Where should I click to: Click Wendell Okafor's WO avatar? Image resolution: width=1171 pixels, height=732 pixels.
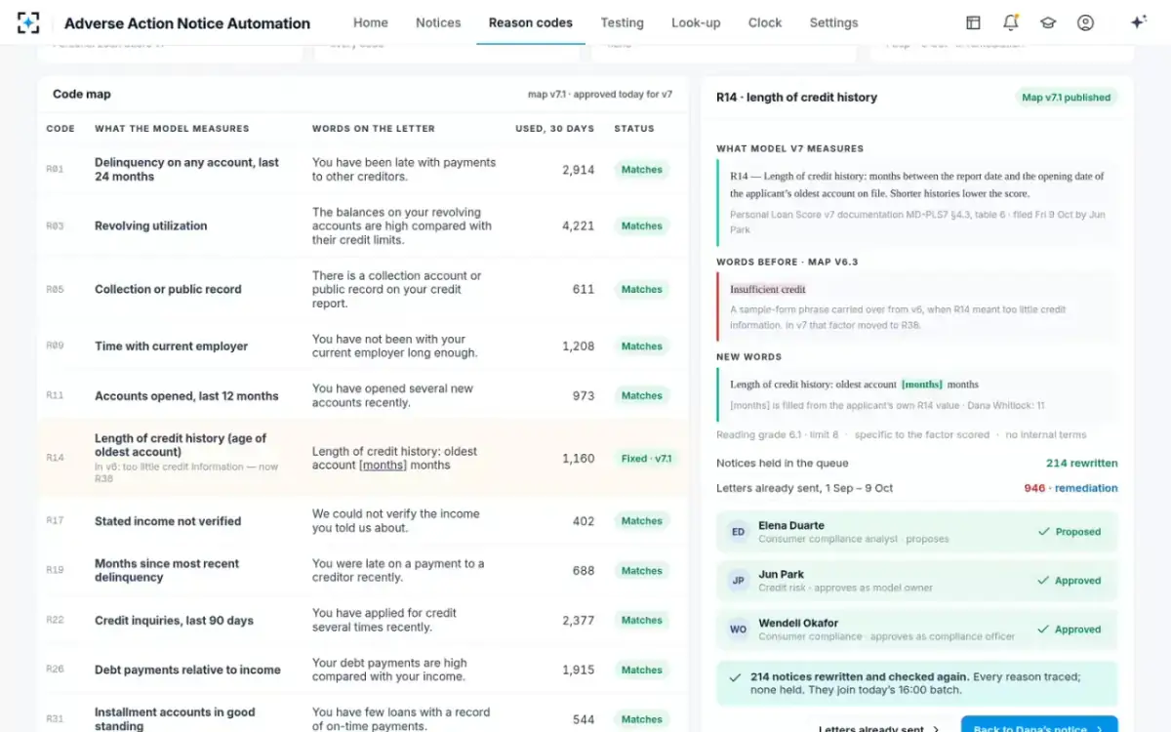pos(739,630)
